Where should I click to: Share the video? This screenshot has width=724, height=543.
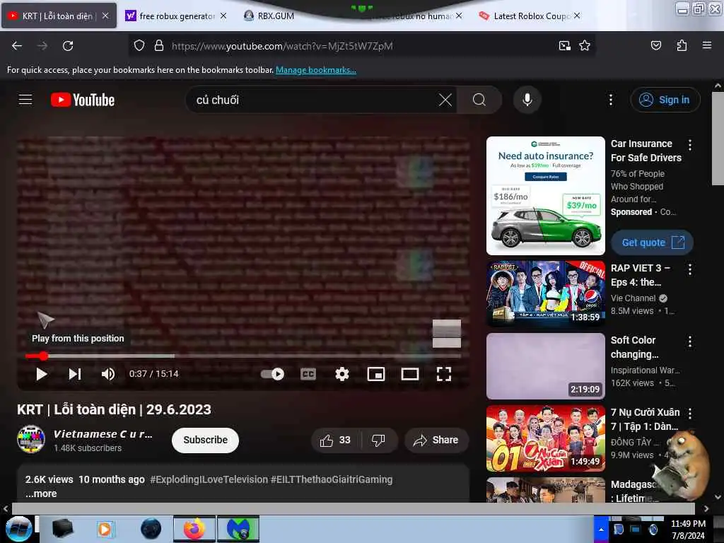click(436, 440)
